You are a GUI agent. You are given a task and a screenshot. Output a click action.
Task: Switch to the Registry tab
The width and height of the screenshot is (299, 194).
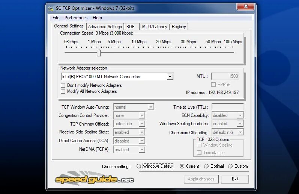pyautogui.click(x=179, y=27)
